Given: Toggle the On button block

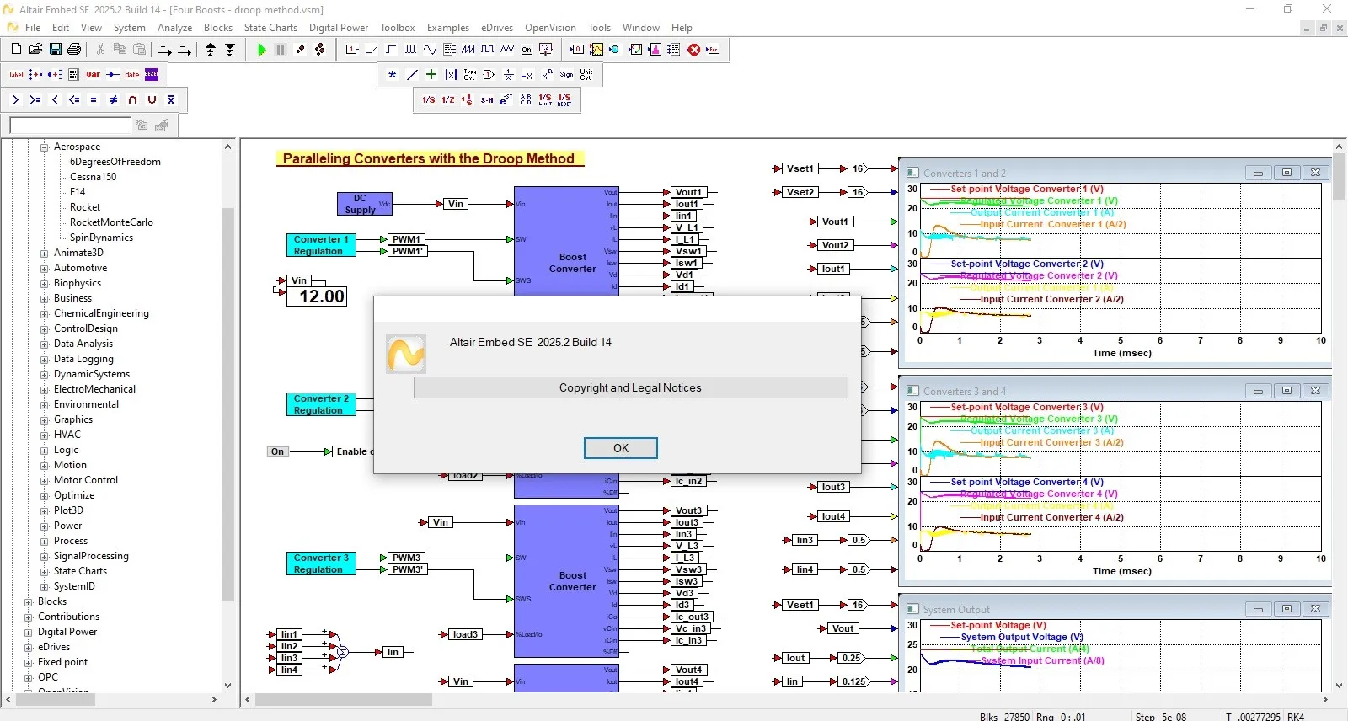Looking at the screenshot, I should [277, 451].
